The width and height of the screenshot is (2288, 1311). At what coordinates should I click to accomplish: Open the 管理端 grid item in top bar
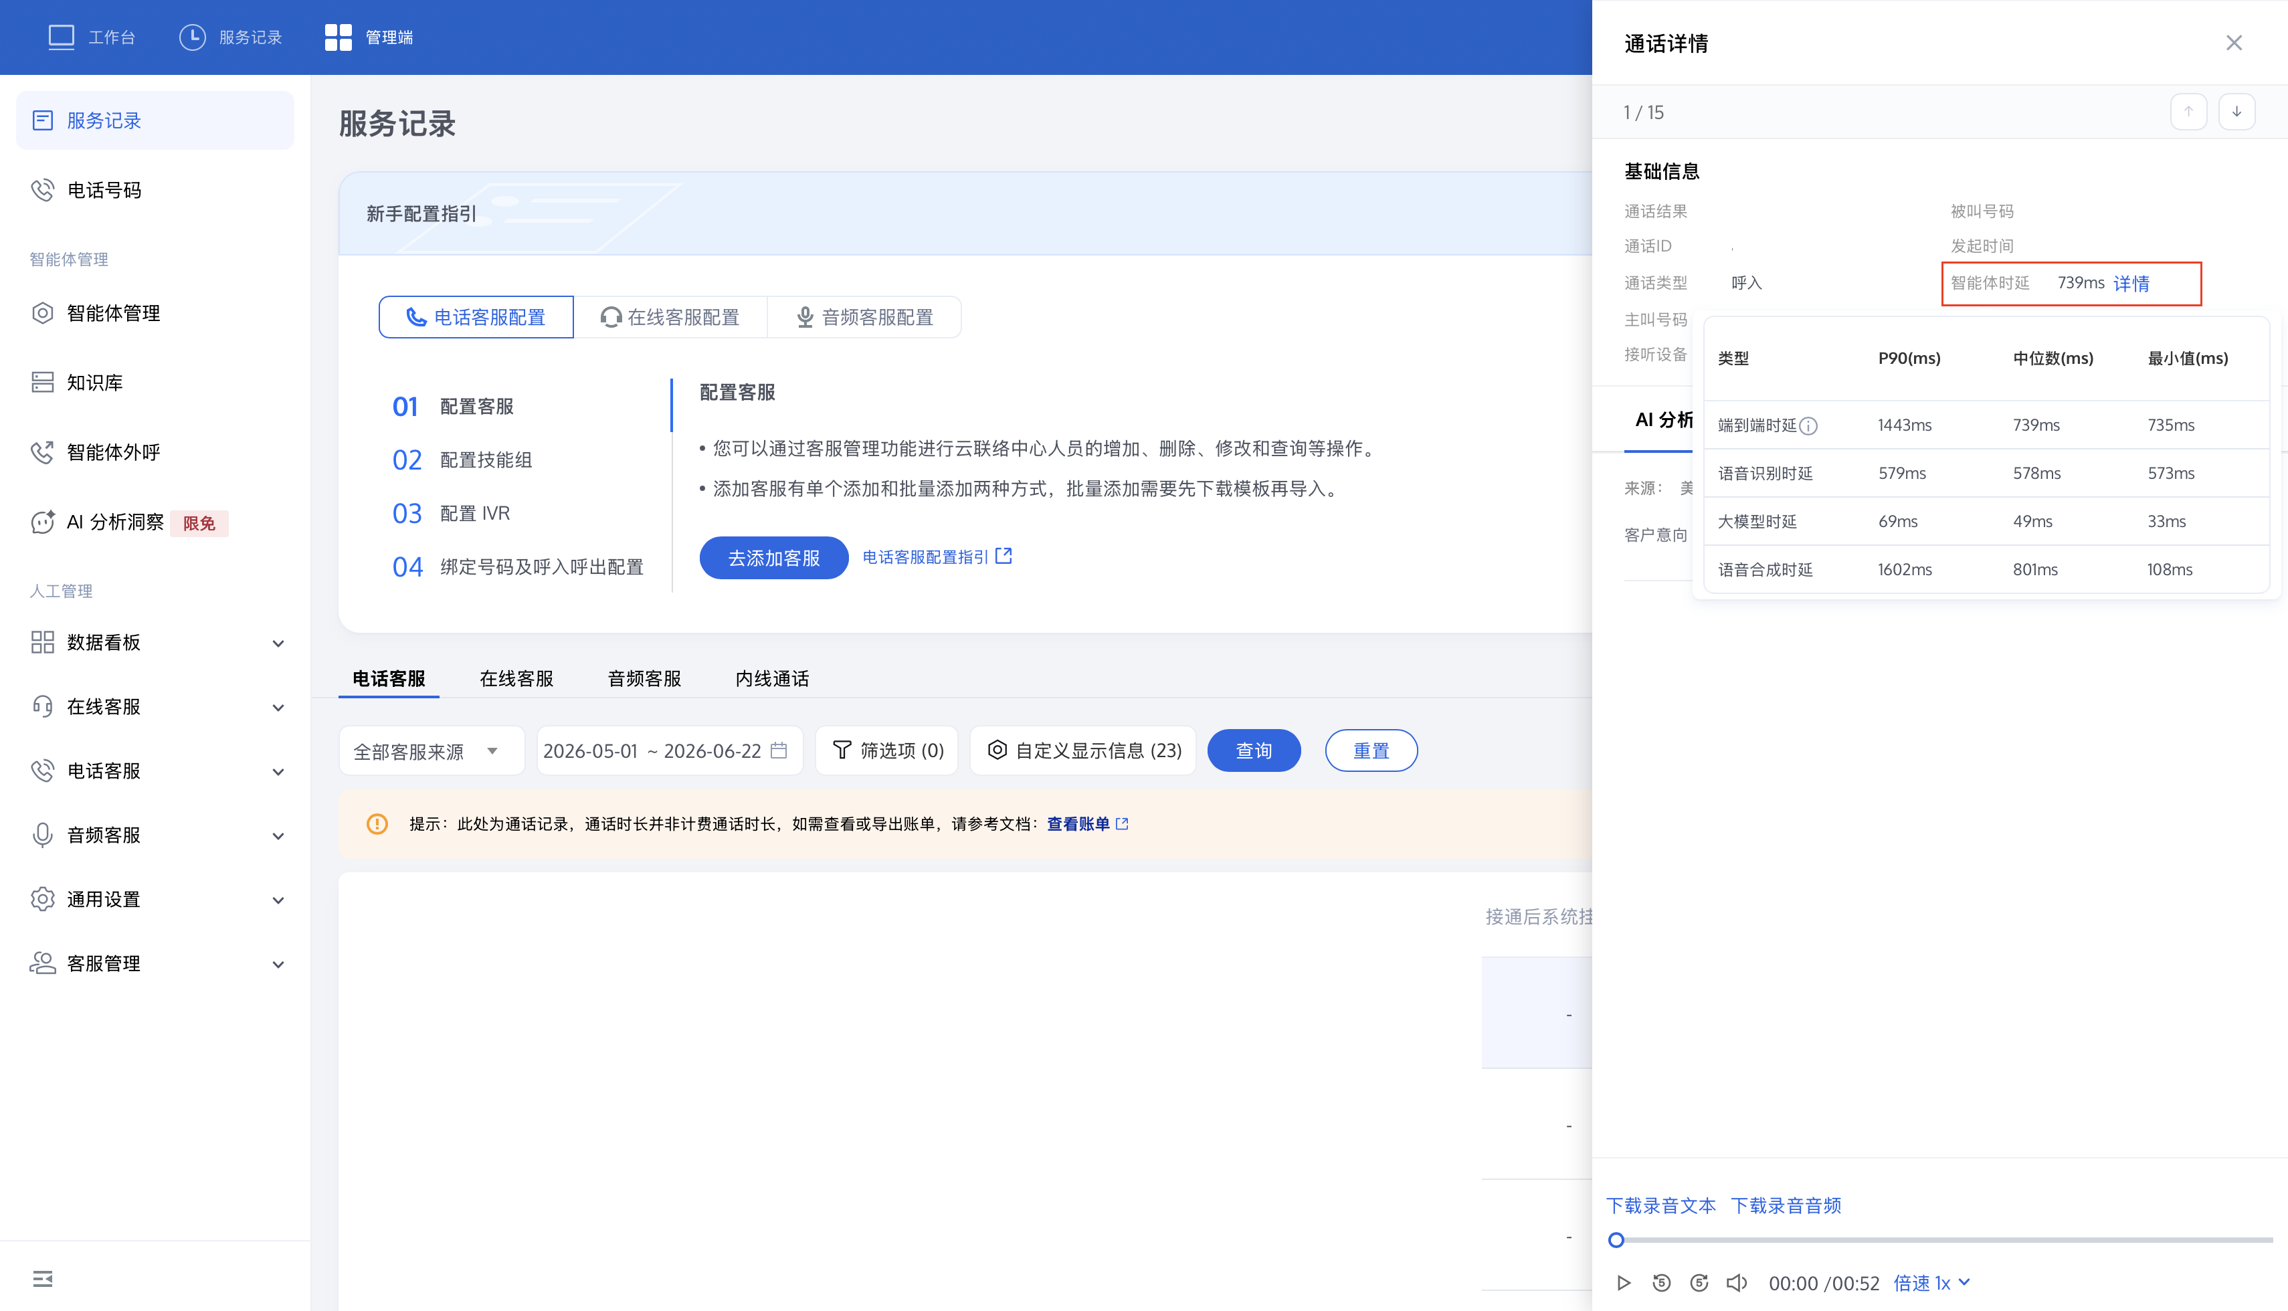click(x=368, y=37)
